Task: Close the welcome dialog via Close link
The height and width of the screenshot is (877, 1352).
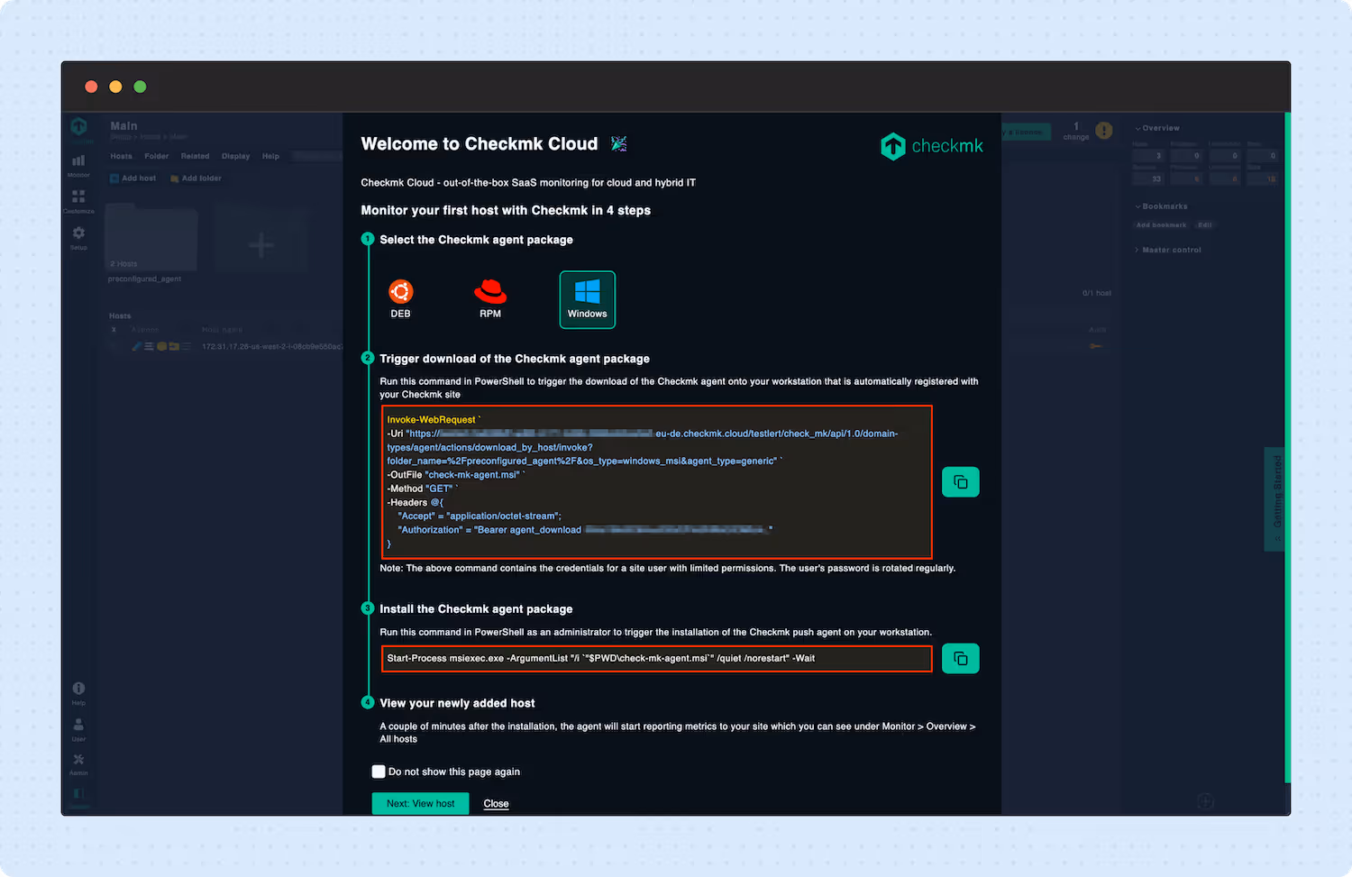Action: [x=496, y=804]
